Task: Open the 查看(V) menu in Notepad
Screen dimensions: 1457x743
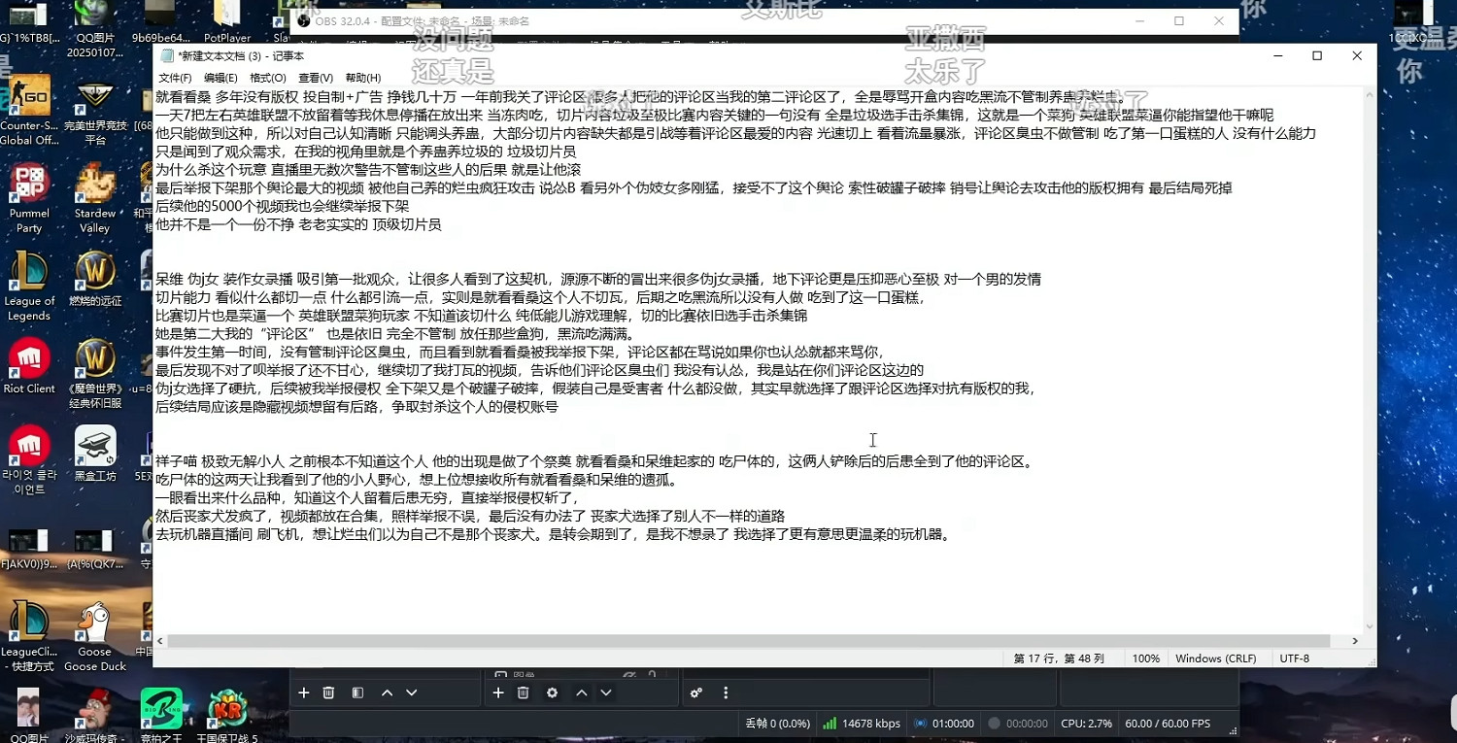Action: click(315, 77)
